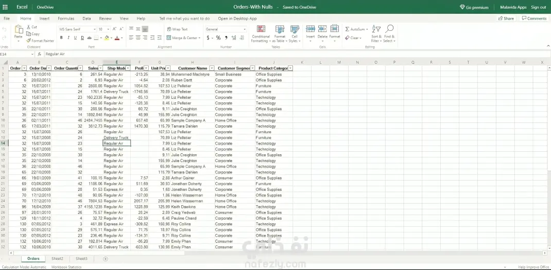Apply the red font color
This screenshot has height=270, width=551.
[117, 38]
